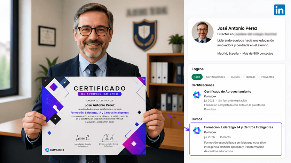Switch to the Certificaciones filter
This screenshot has width=291, height=163.
pos(215,77)
